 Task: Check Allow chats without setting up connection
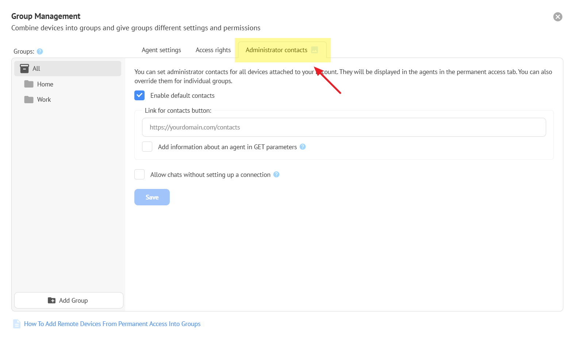coord(139,174)
